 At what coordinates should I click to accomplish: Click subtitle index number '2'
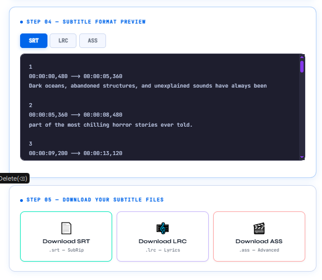pos(31,105)
